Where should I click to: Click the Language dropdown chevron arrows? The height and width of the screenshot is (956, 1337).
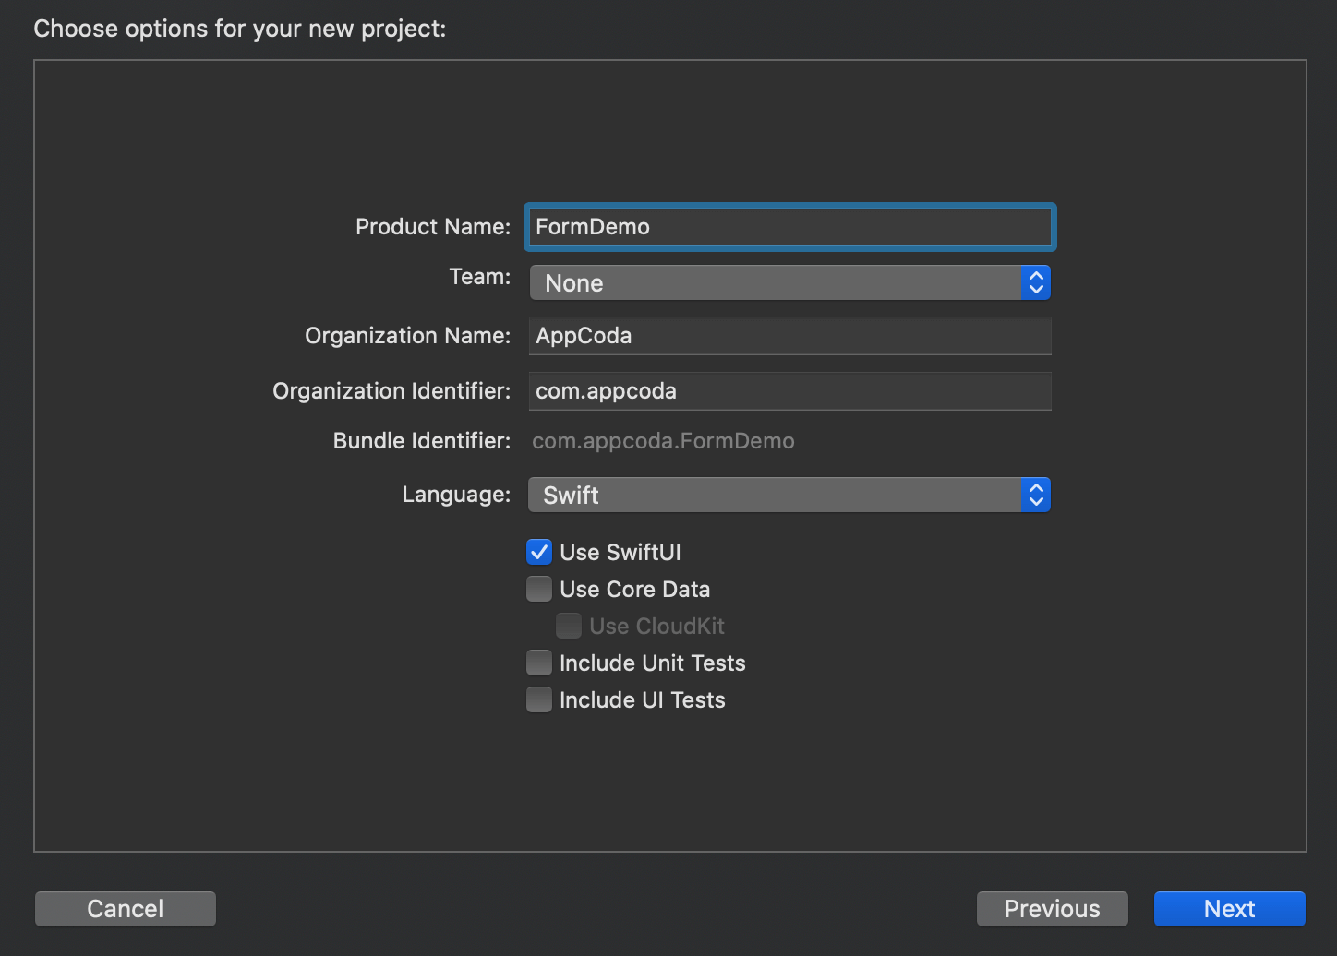[x=1036, y=495]
